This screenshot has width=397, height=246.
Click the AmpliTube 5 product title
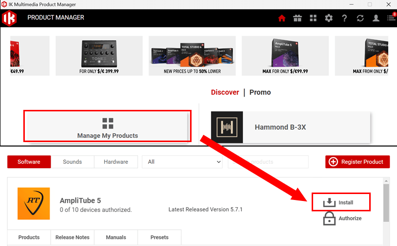click(80, 200)
